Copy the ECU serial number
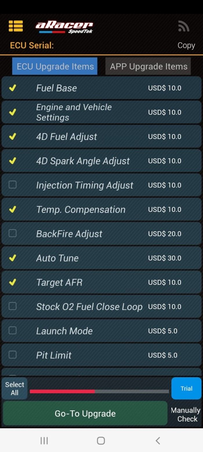This screenshot has width=203, height=452. (x=186, y=46)
